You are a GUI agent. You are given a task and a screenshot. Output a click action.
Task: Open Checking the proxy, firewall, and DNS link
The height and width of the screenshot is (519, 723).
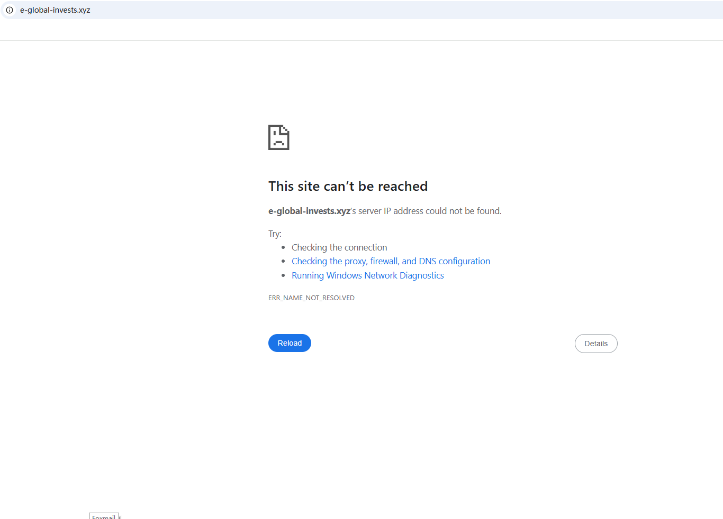point(391,261)
